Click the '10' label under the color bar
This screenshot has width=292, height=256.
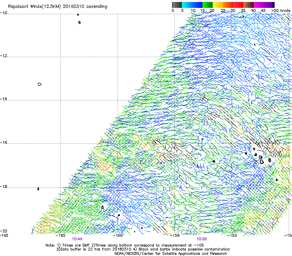pyautogui.click(x=193, y=11)
